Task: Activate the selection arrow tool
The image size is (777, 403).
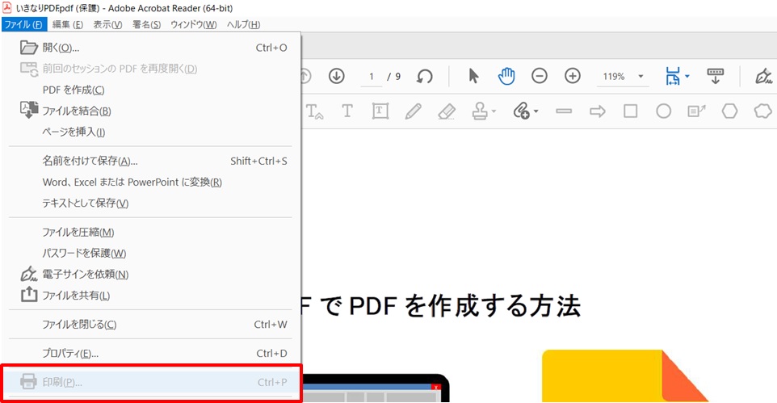Action: pos(474,76)
